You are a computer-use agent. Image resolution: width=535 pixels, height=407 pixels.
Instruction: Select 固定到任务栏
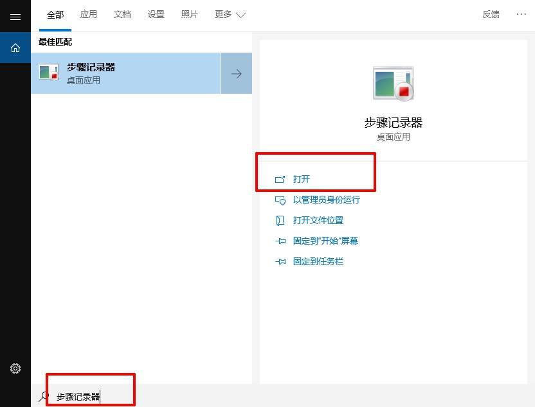[318, 261]
